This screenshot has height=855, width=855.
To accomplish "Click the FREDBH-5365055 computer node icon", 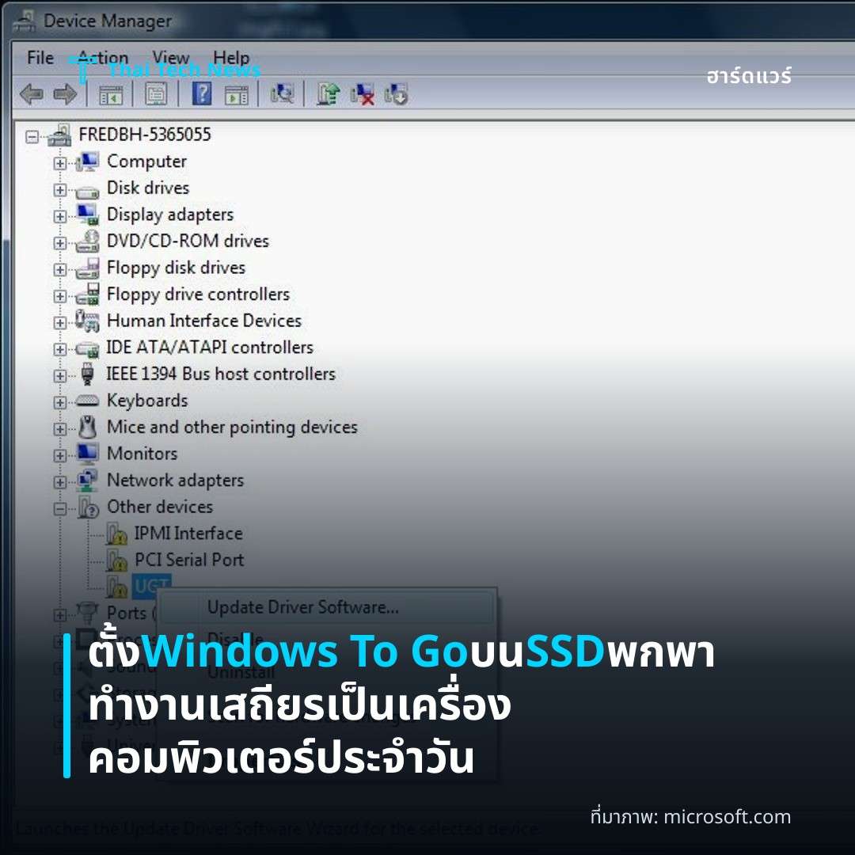I will click(59, 135).
